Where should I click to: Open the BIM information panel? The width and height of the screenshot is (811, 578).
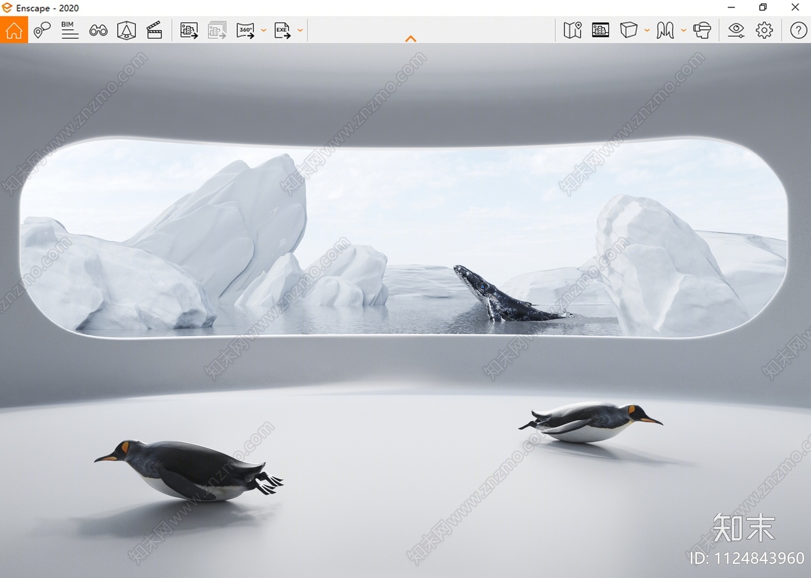click(x=69, y=30)
